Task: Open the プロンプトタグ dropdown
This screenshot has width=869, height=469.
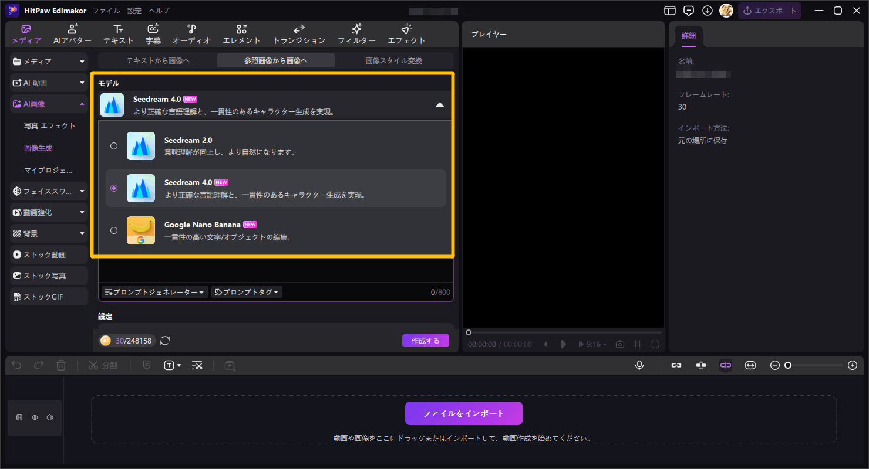Action: (x=247, y=292)
